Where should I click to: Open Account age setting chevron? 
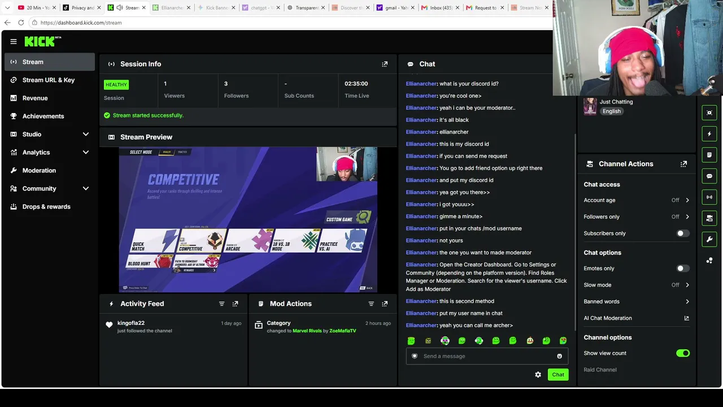point(687,200)
